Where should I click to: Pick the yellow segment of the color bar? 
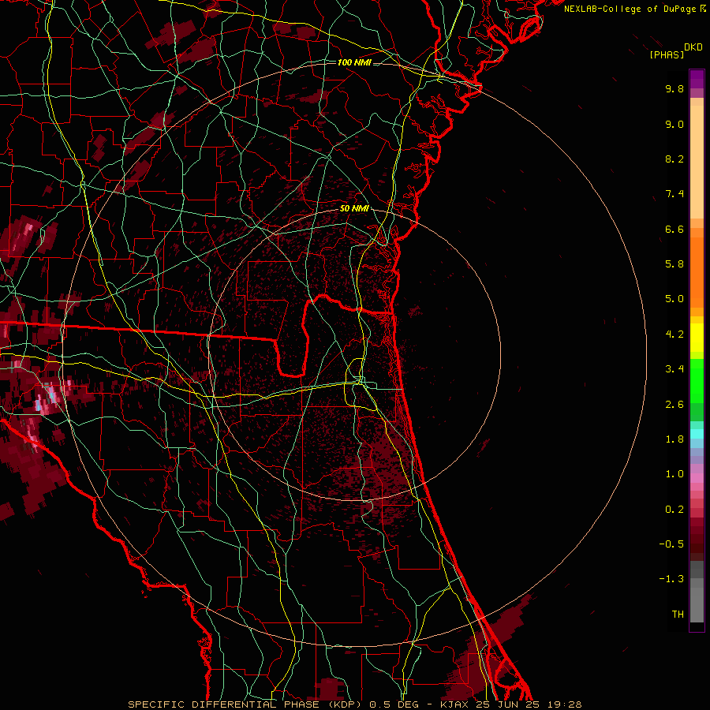(697, 338)
